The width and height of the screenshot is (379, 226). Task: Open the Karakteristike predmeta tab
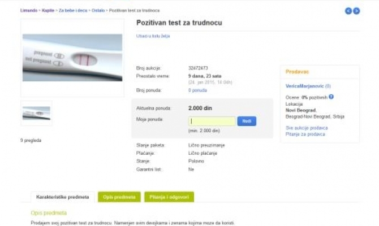[62, 197]
